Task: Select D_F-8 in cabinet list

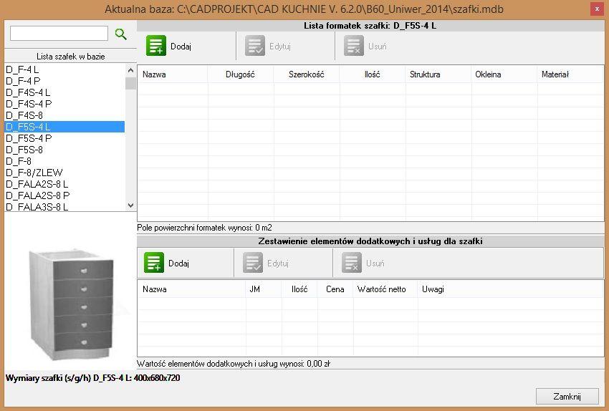Action: coord(64,161)
